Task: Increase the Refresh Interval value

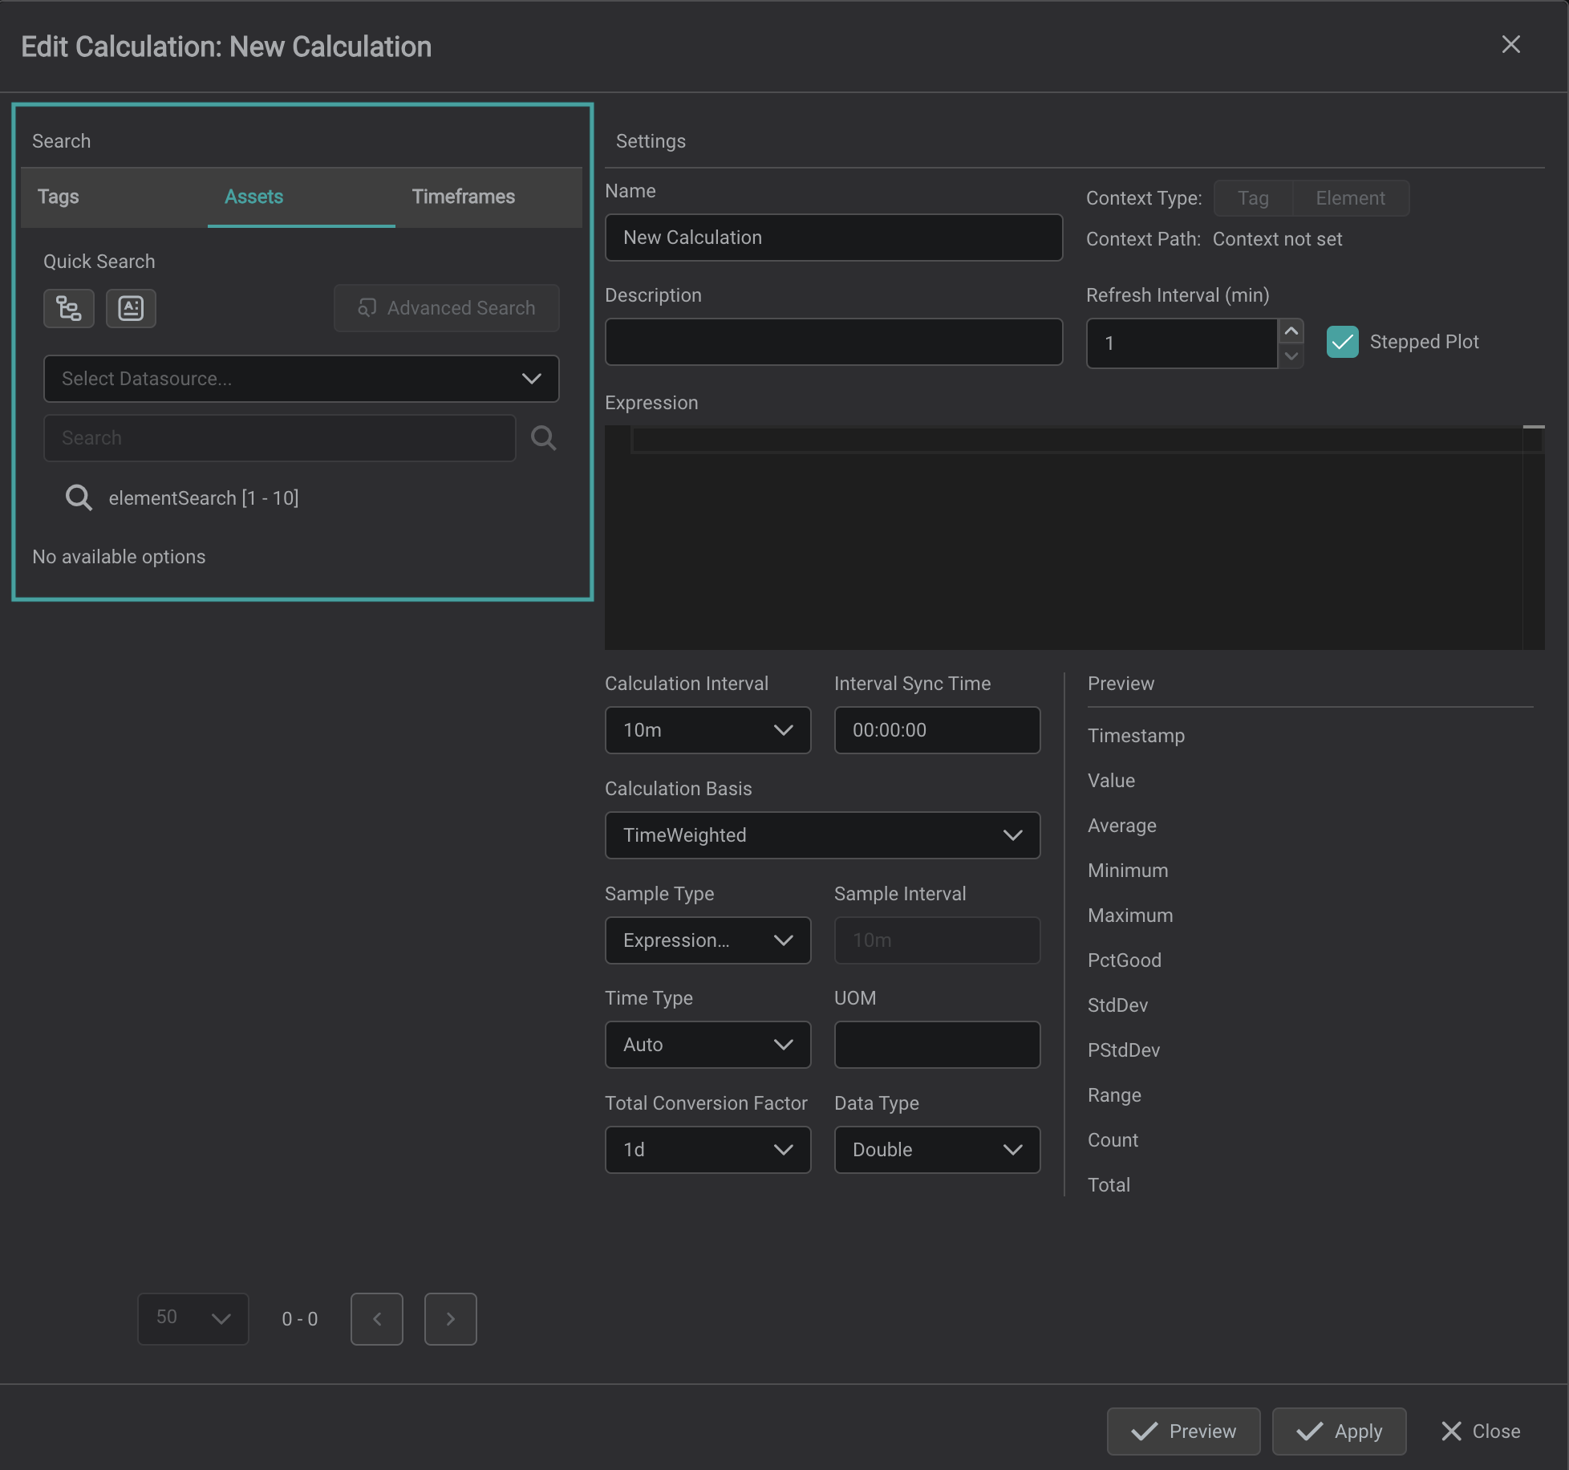Action: point(1291,331)
